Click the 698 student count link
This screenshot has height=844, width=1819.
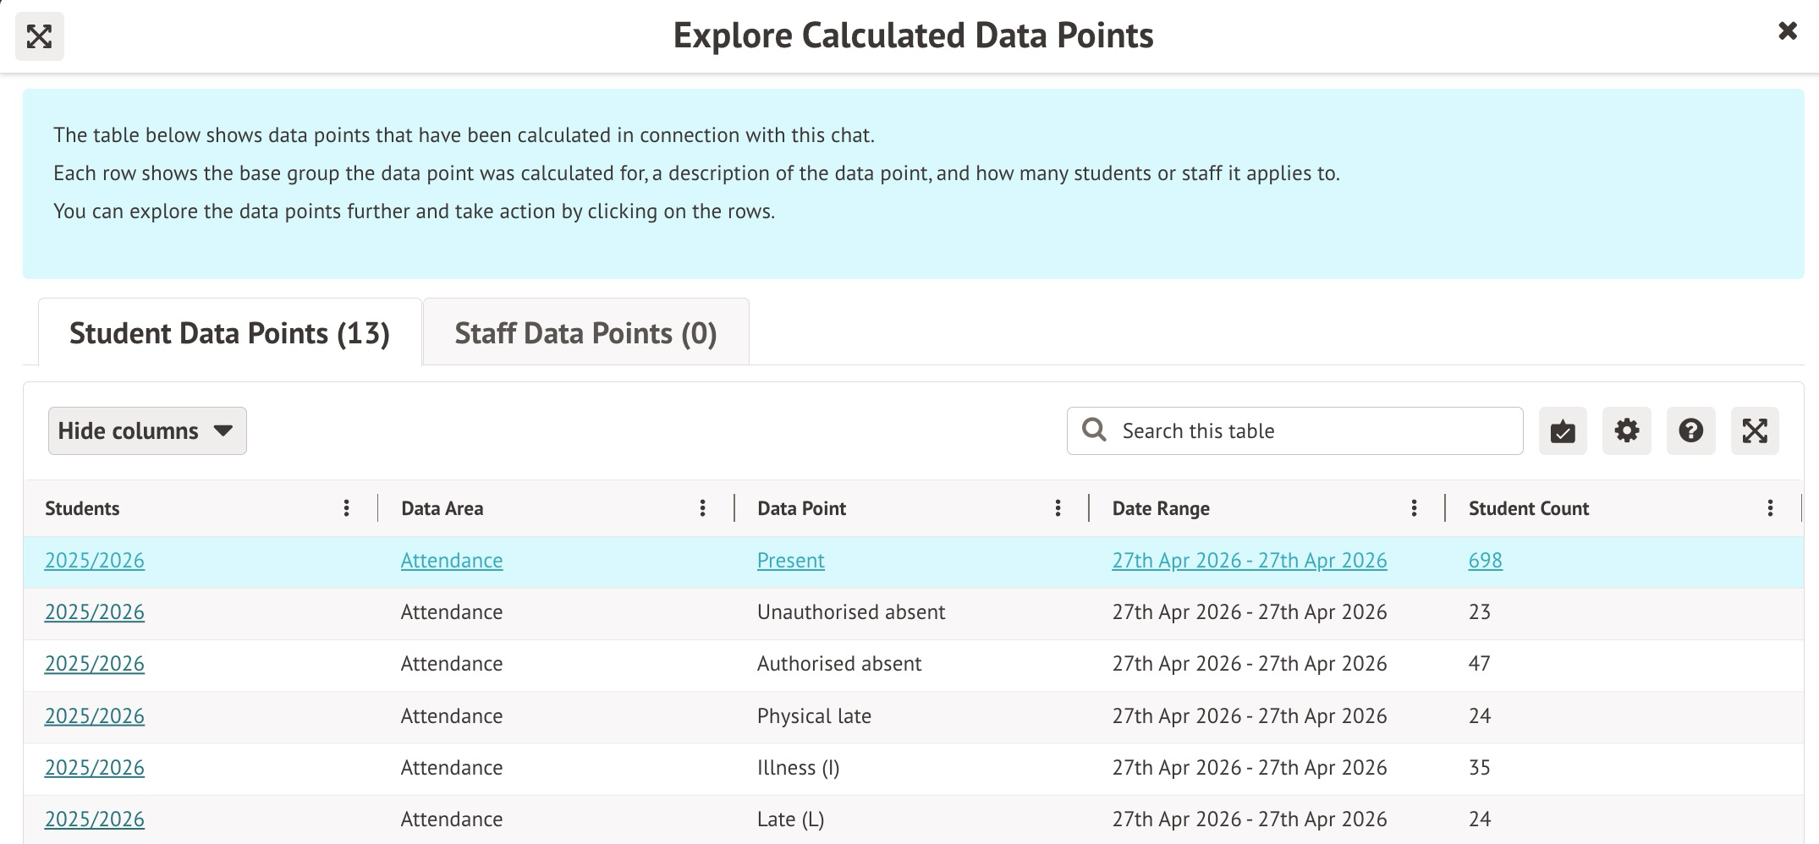coord(1485,561)
